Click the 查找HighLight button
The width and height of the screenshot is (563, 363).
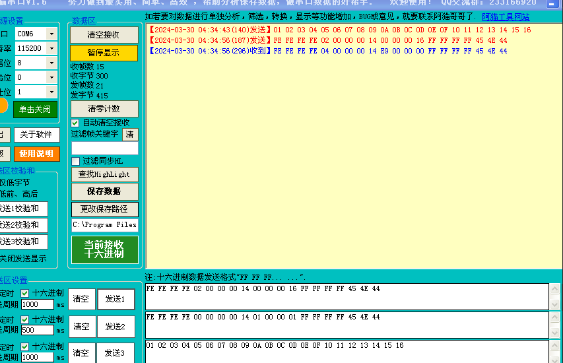(104, 174)
